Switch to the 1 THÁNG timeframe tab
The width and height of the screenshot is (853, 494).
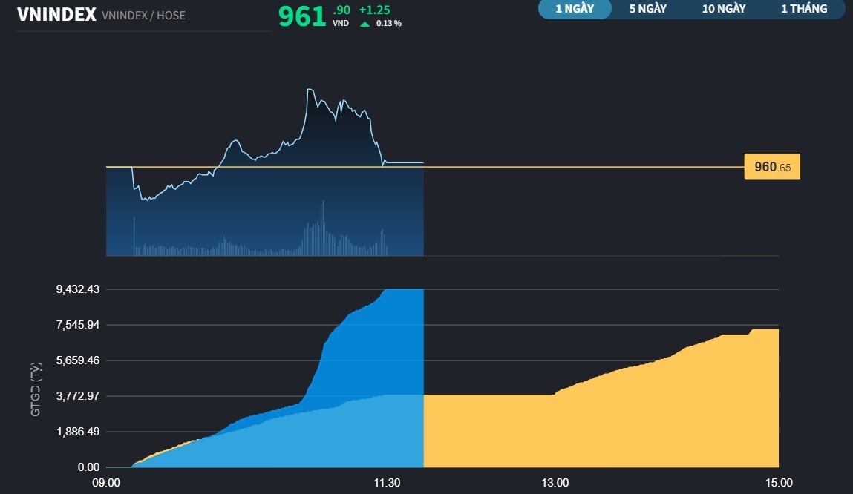(804, 9)
